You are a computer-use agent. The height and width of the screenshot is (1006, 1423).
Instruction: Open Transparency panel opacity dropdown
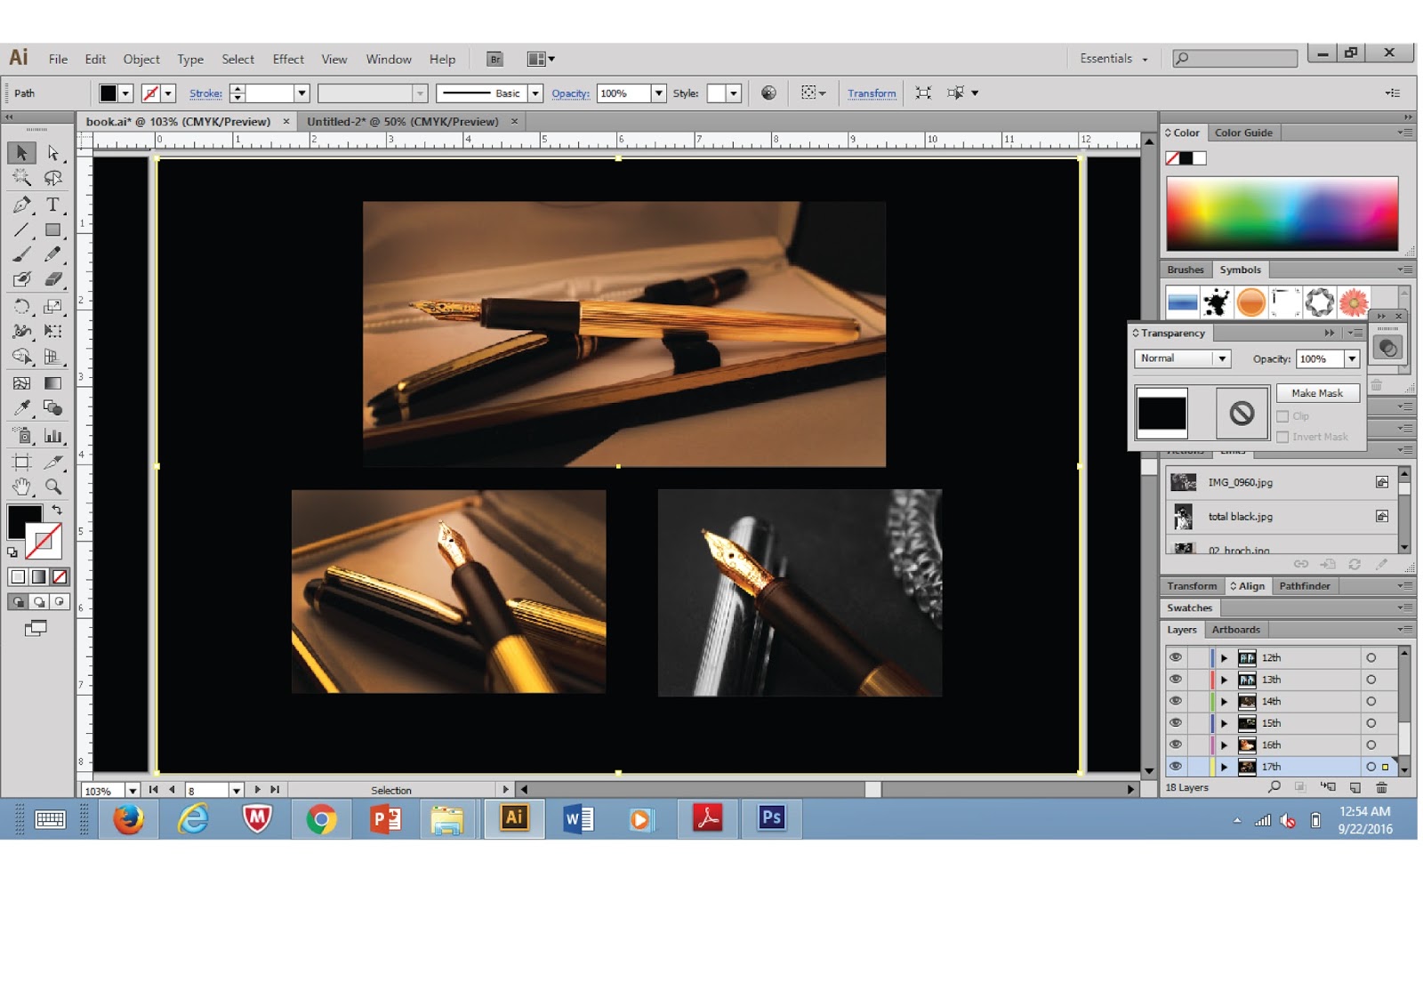(x=1352, y=358)
